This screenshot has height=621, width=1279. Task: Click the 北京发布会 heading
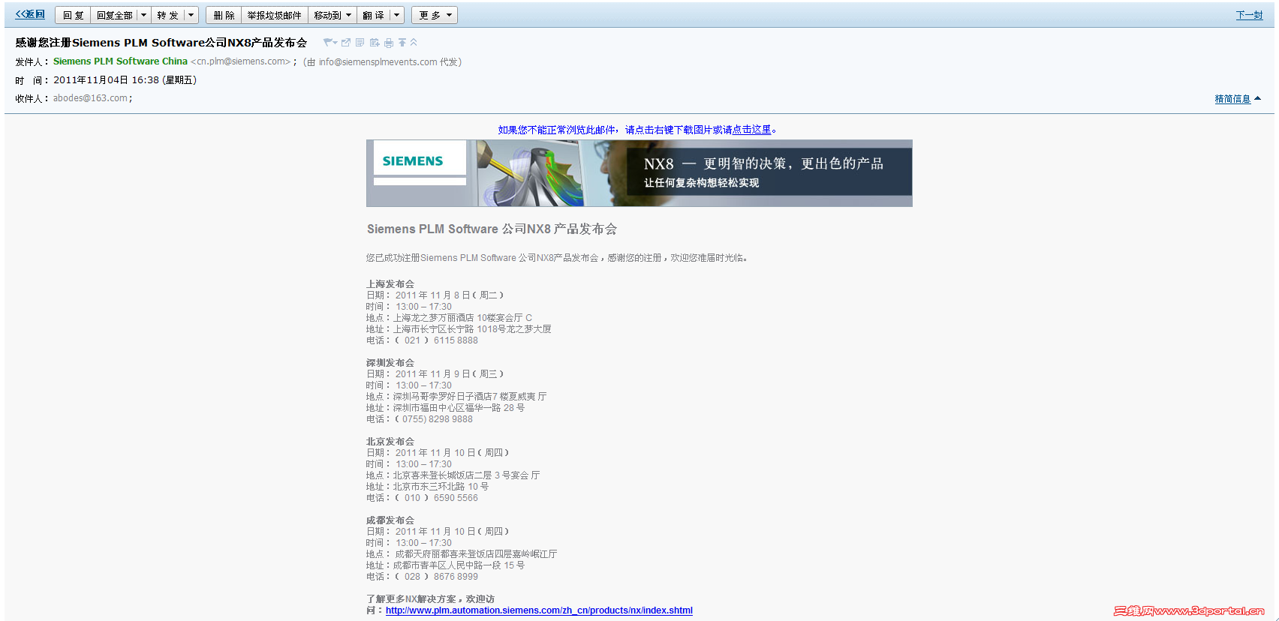coord(390,442)
